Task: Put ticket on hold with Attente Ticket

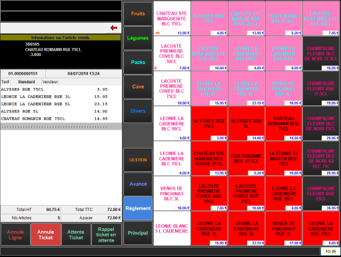Action: [x=76, y=234]
